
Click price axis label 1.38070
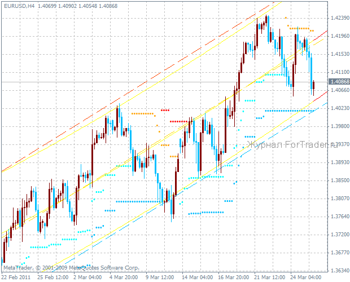click(x=340, y=199)
